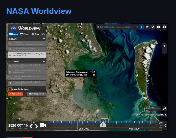Click the NOV 2020 timeline label
The width and height of the screenshot is (176, 138).
point(134,129)
